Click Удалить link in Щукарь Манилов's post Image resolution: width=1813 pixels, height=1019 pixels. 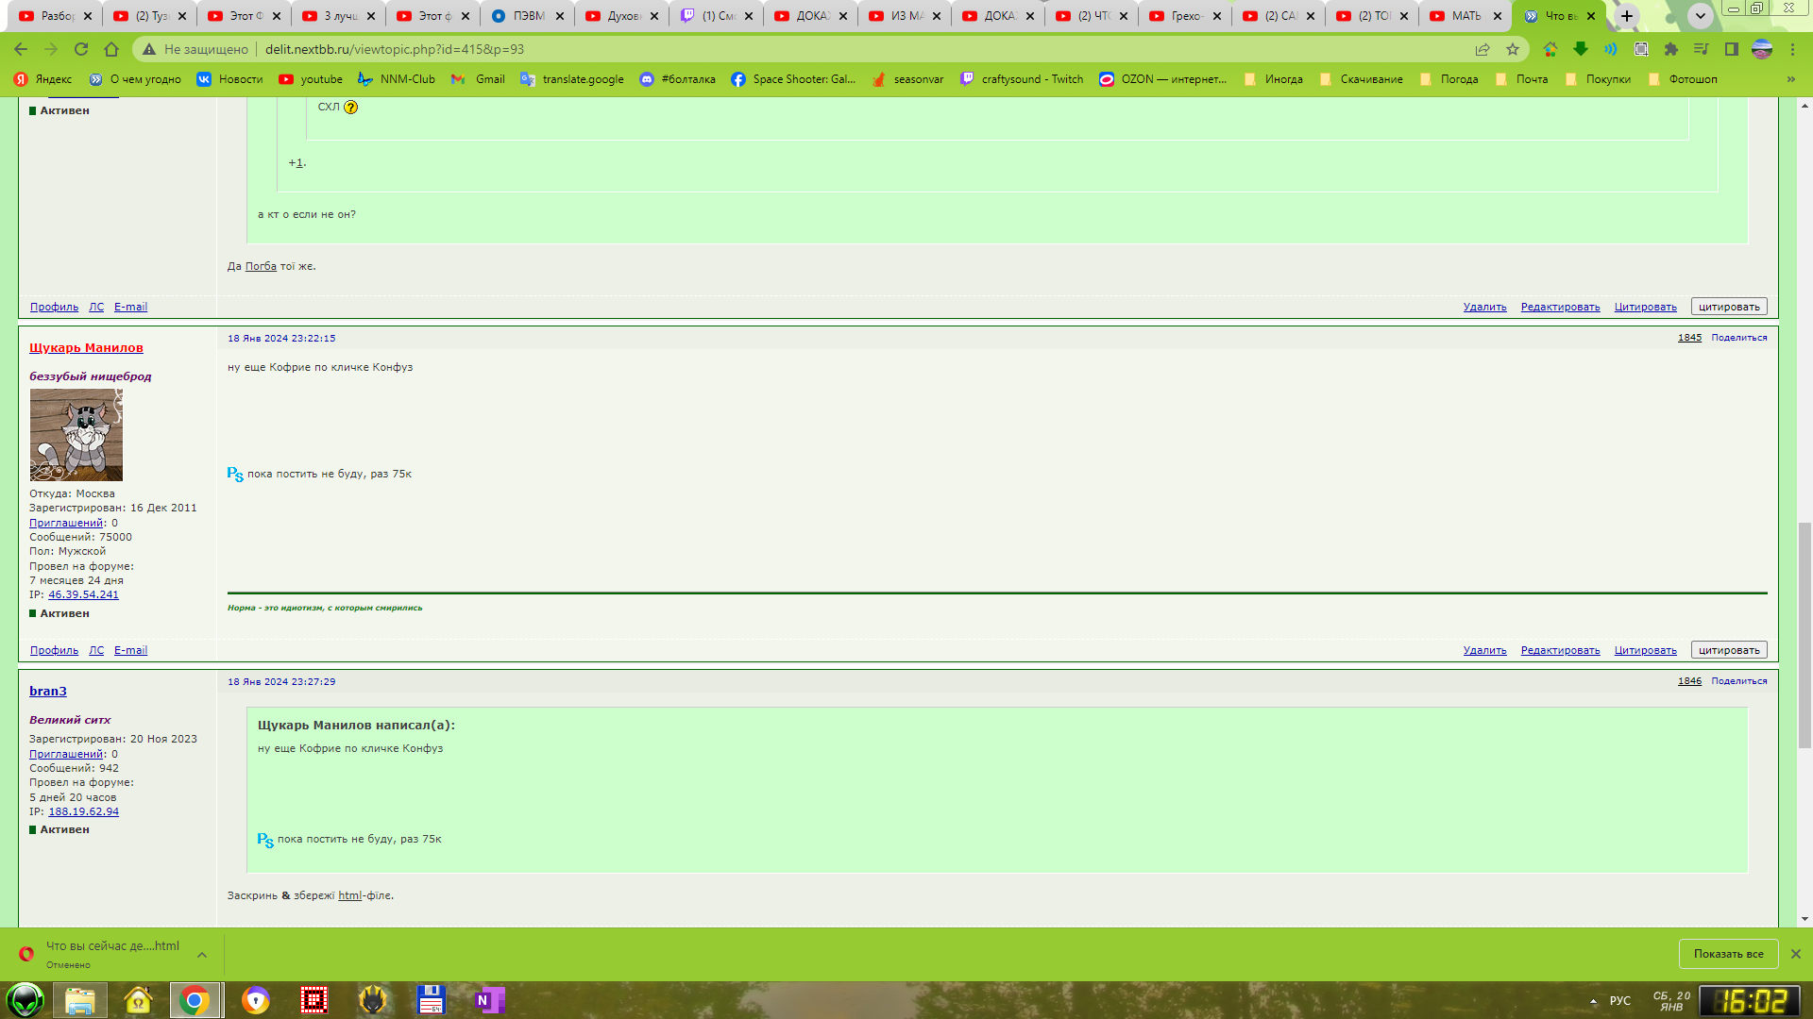1484,650
